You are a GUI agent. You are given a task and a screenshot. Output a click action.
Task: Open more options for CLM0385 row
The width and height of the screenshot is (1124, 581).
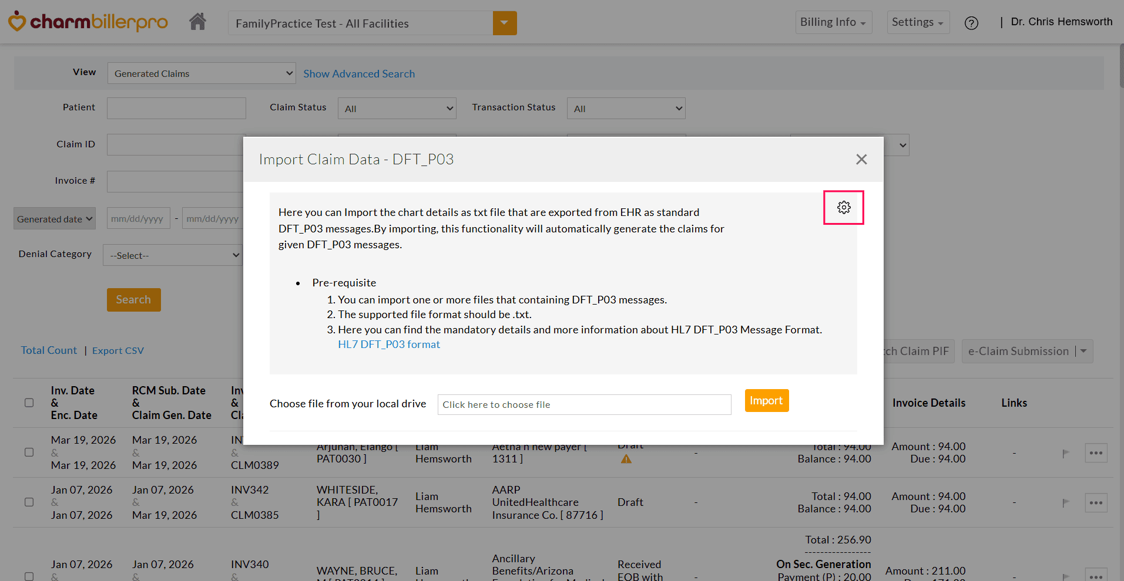click(1096, 503)
